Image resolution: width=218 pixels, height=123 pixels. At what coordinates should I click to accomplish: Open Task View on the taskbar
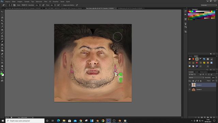[53, 121]
